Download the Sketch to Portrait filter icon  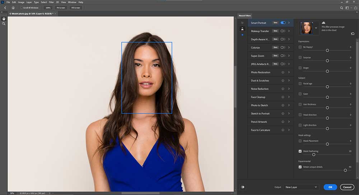point(283,114)
